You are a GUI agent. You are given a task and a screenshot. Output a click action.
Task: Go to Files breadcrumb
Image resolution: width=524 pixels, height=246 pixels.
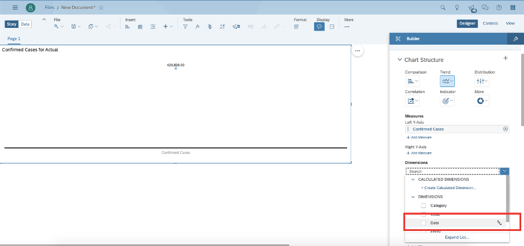(x=50, y=7)
